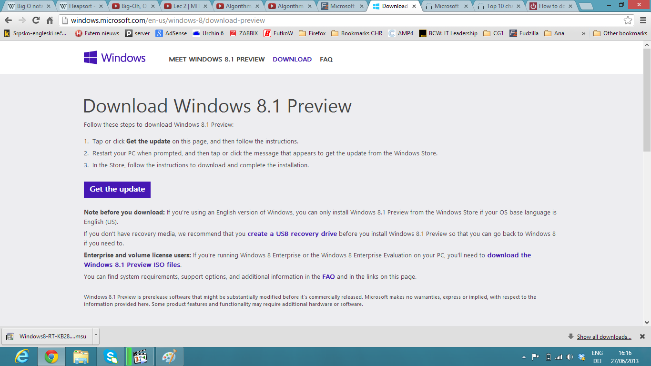Bookmark this page with the star icon

click(x=628, y=20)
